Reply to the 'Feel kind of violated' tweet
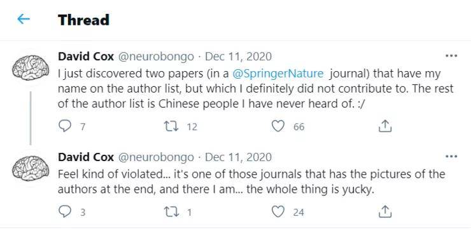Viewport: 471px width, 229px height. (64, 212)
